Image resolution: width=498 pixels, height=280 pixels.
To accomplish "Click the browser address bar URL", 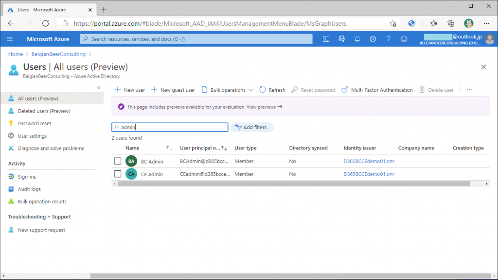I will pyautogui.click(x=210, y=23).
